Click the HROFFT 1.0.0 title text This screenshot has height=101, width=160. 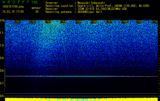[20, 2]
